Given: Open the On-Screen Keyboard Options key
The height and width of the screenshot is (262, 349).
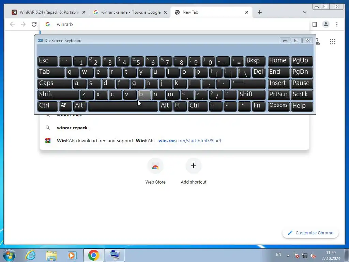Looking at the screenshot, I should click(279, 106).
